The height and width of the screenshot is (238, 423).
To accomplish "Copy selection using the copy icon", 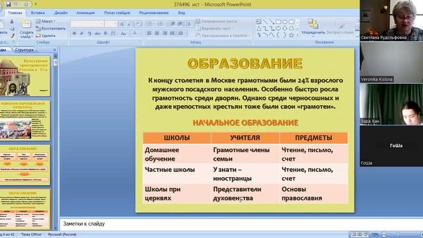I will tap(12, 28).
